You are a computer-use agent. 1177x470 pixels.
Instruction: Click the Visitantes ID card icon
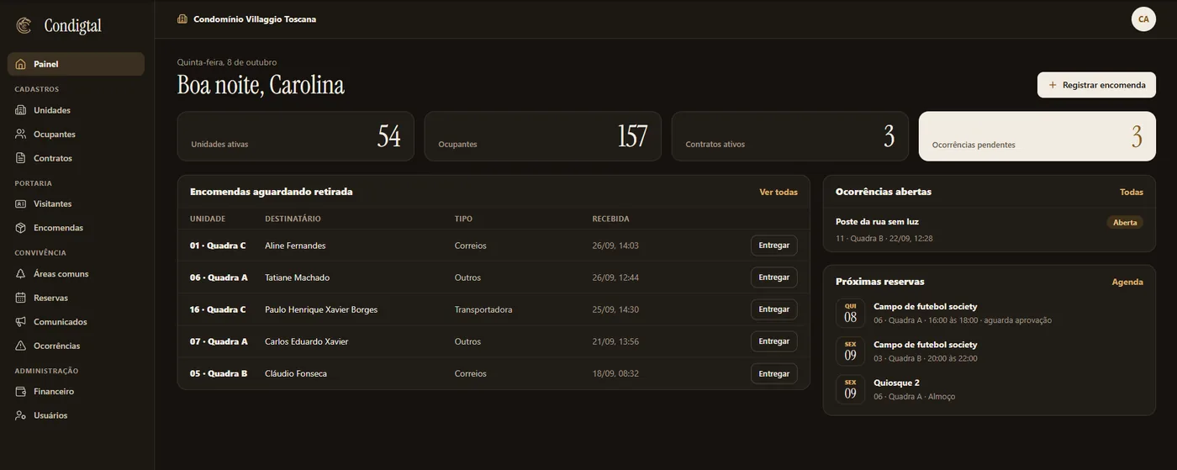pyautogui.click(x=21, y=203)
